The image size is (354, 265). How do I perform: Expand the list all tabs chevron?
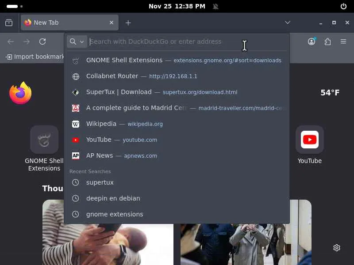[x=287, y=23]
